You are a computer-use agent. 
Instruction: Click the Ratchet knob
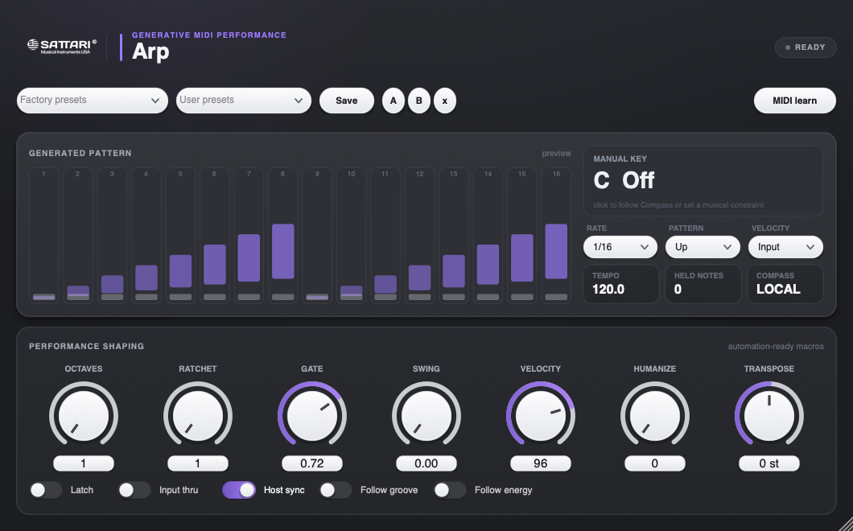click(x=198, y=416)
